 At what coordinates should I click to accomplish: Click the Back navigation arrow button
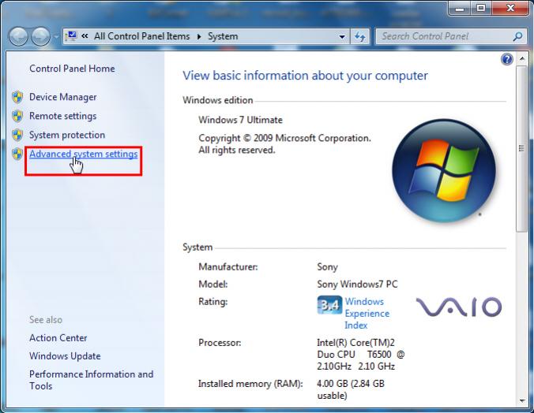tap(18, 36)
